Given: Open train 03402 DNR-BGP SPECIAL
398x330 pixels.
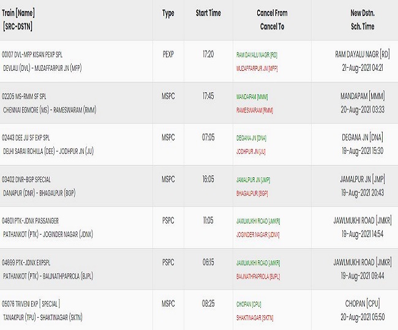Looking at the screenshot, I should [26, 180].
